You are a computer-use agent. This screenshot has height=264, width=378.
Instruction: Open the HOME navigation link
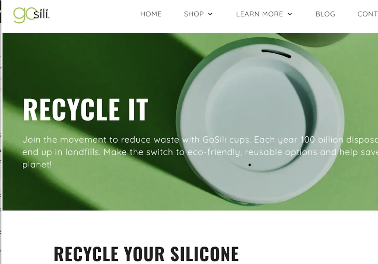point(151,14)
